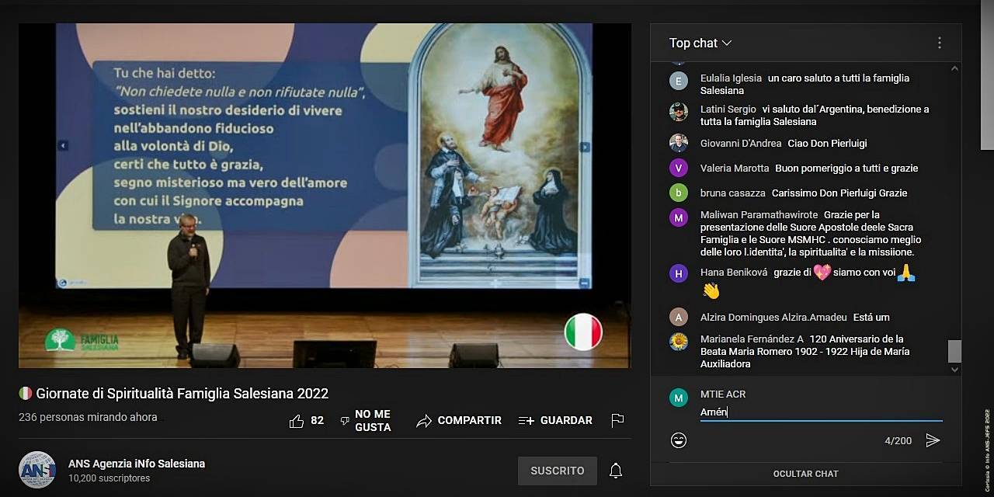
Task: Click the NO ME GUSTA label
Action: (373, 421)
